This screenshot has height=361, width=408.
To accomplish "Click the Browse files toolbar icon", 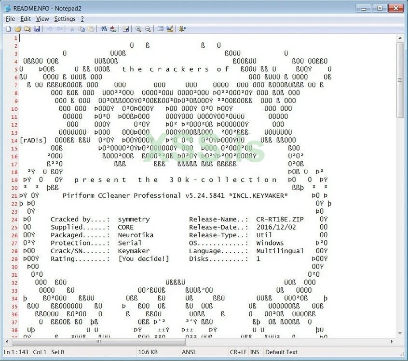I will [x=27, y=29].
